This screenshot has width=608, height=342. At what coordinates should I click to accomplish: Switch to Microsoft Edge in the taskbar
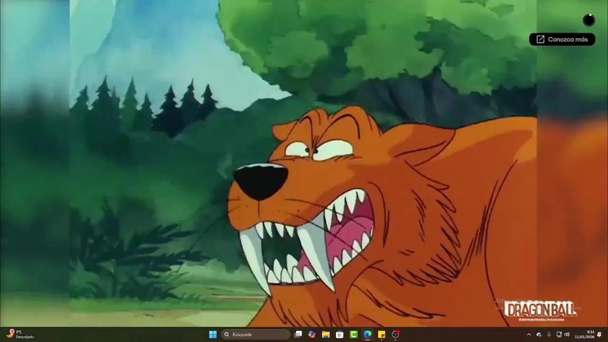point(368,334)
